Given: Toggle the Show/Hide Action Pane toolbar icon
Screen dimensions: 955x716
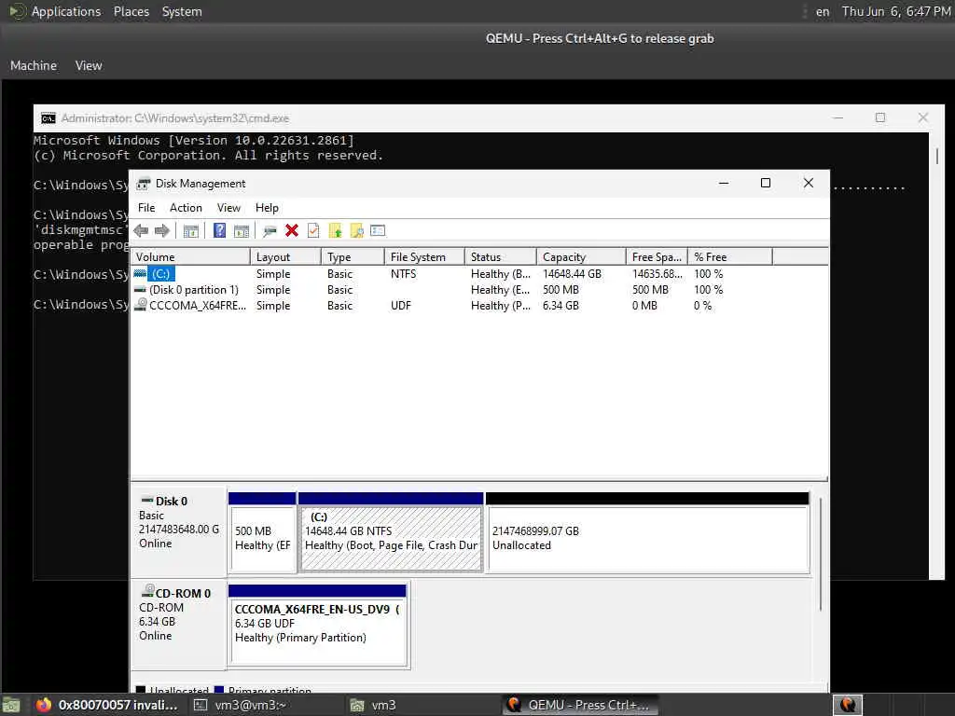Looking at the screenshot, I should [x=242, y=231].
